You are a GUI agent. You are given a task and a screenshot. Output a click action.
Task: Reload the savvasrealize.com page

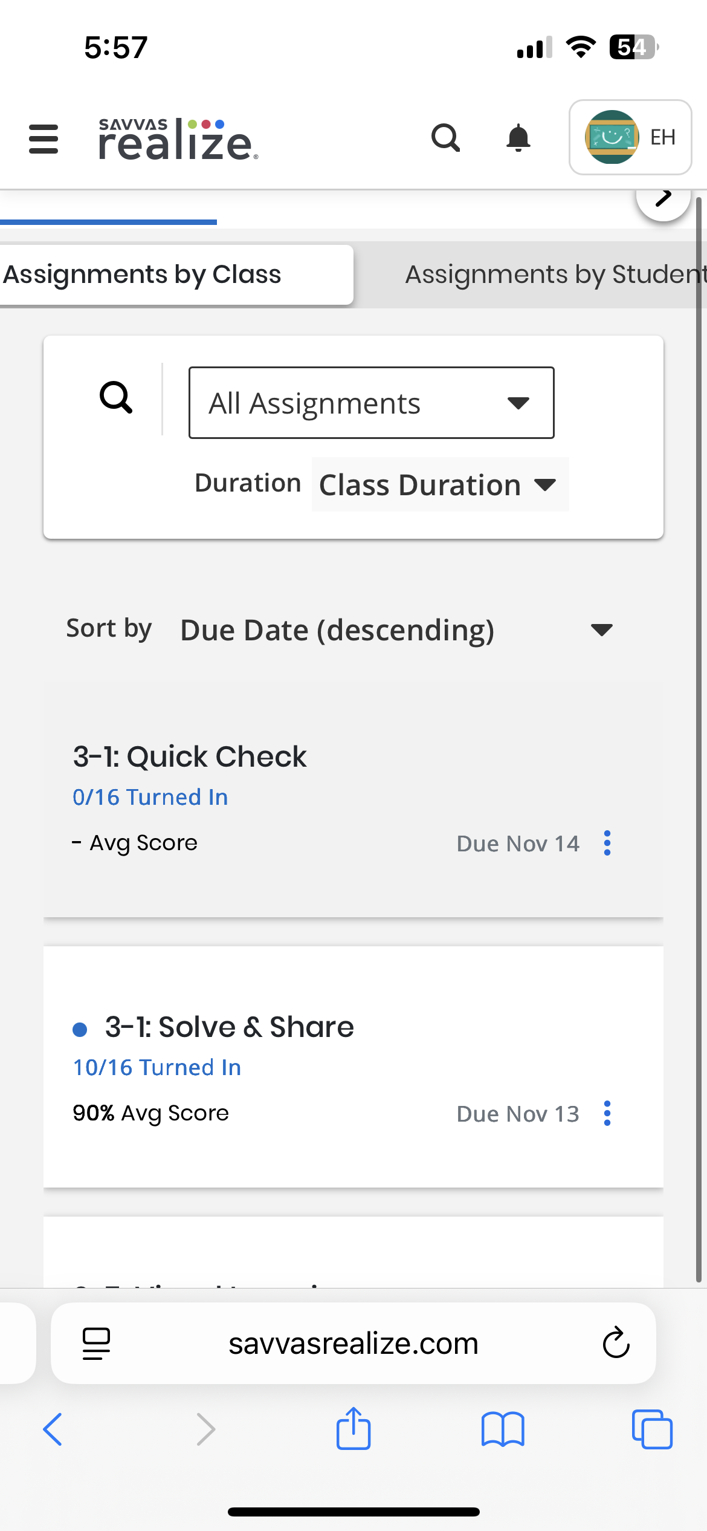coord(616,1343)
